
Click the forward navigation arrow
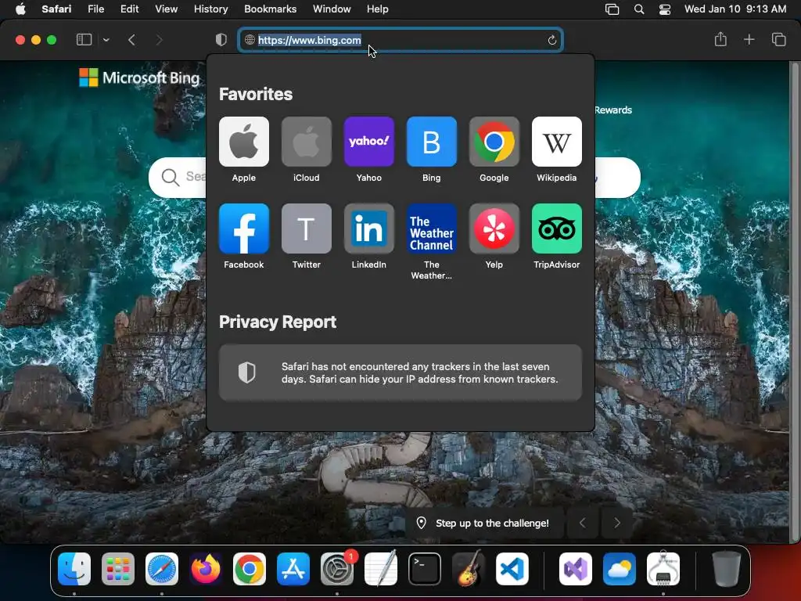click(x=159, y=40)
